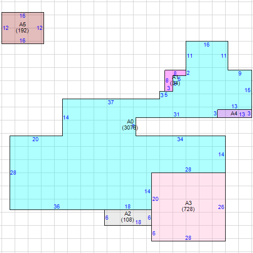This screenshot has width=253, height=253.
Task: Click the 18 dimension inside gray area A2
Action: pos(138,222)
